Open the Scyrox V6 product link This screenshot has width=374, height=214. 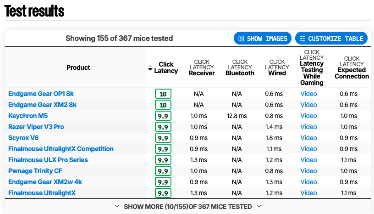tap(23, 138)
